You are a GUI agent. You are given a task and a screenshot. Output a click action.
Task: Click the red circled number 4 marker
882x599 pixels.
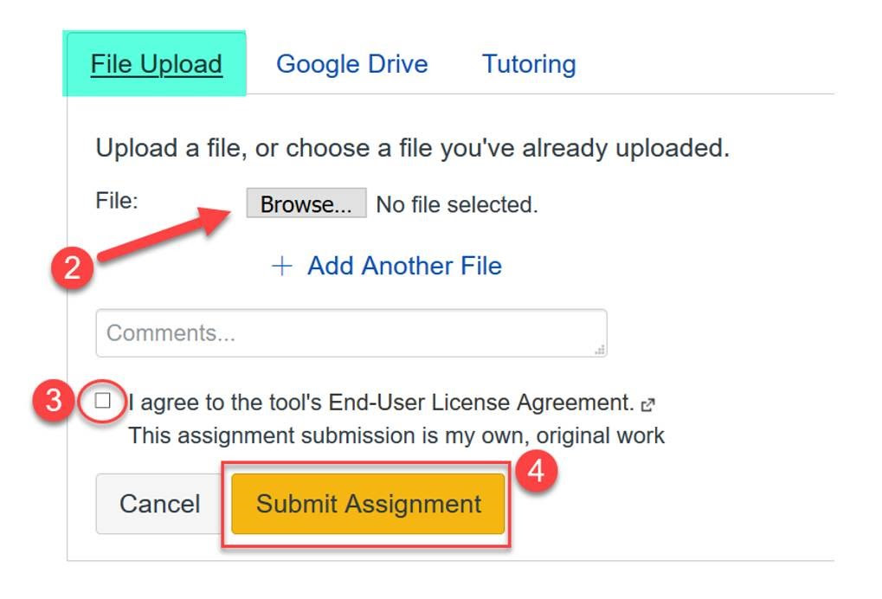click(536, 470)
